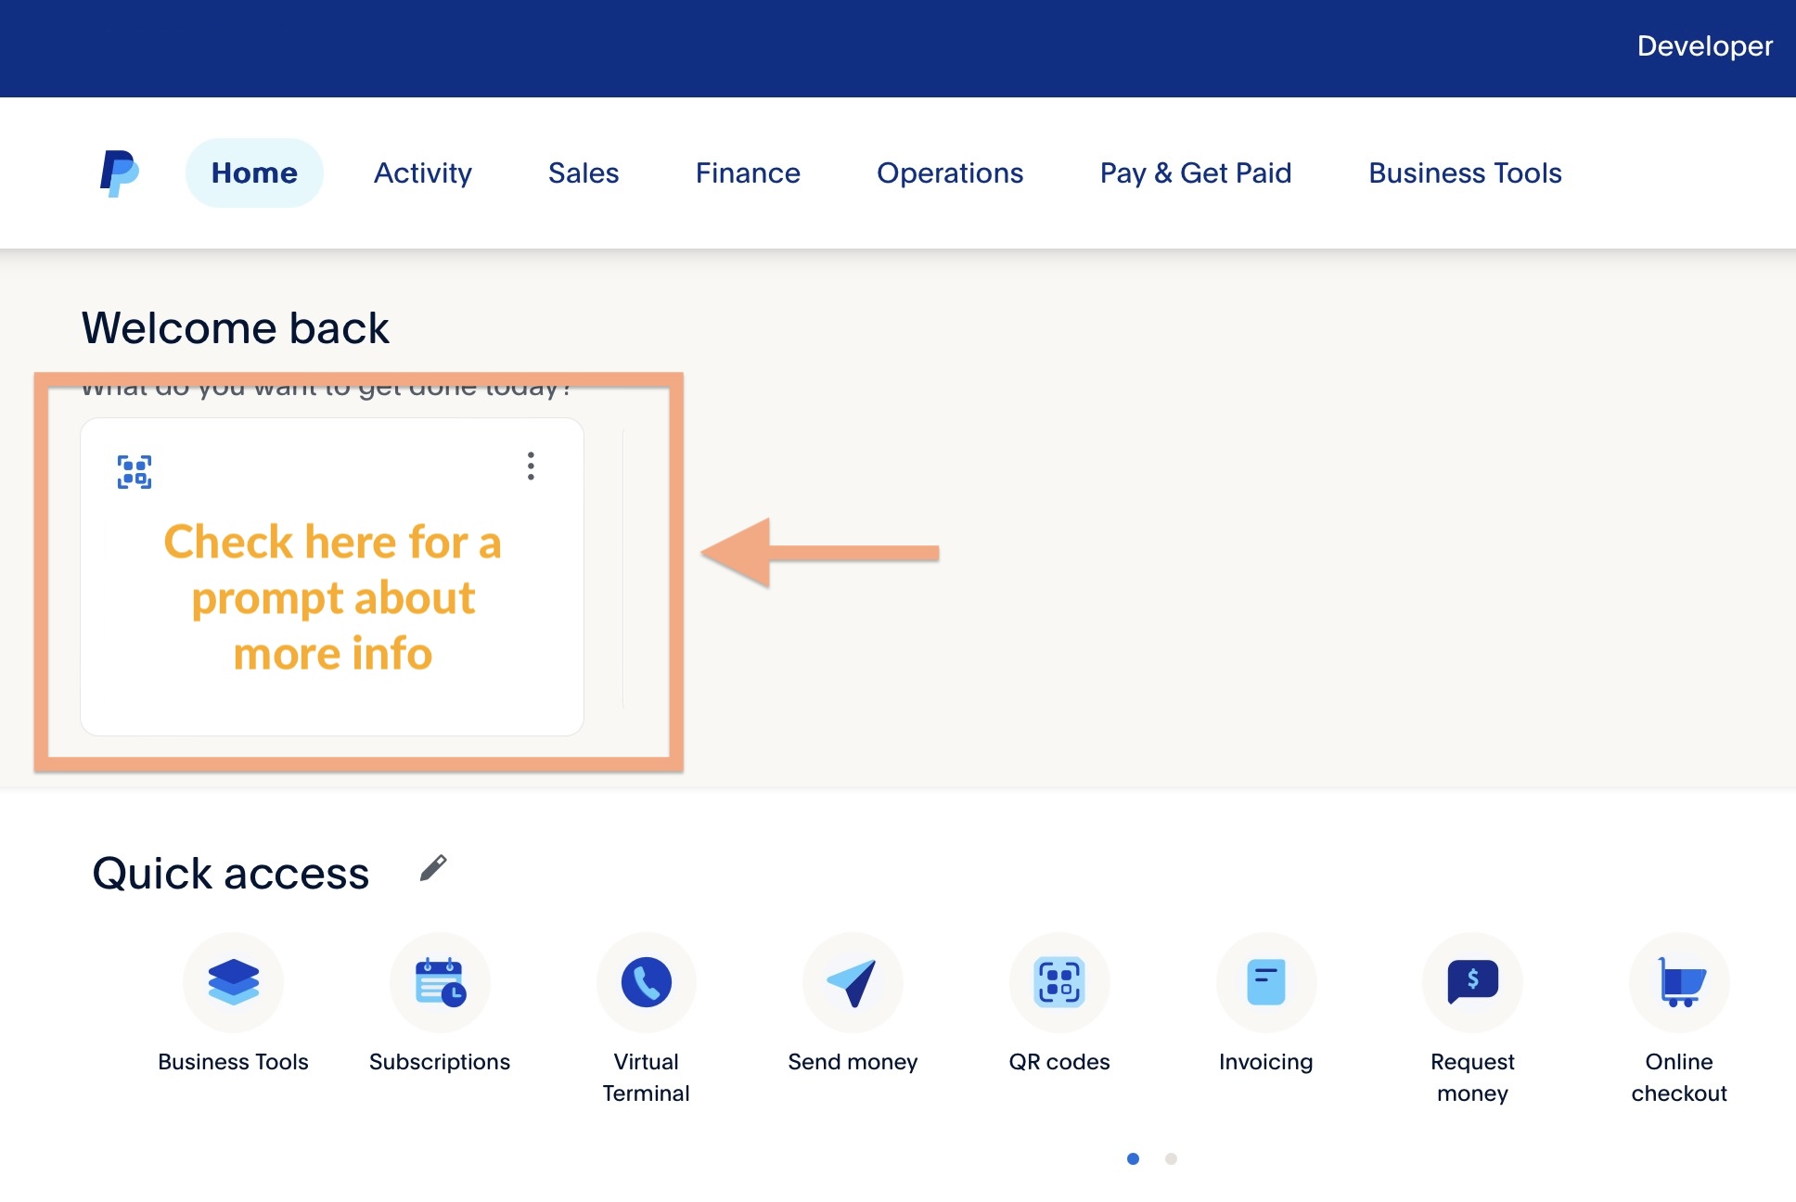Open Pay & Get Paid menu
Viewport: 1796px width, 1202px height.
click(1195, 173)
